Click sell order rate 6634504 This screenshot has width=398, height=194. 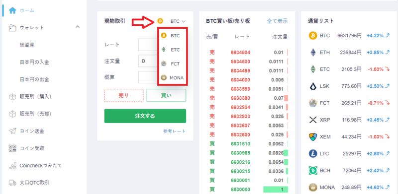pyautogui.click(x=240, y=53)
